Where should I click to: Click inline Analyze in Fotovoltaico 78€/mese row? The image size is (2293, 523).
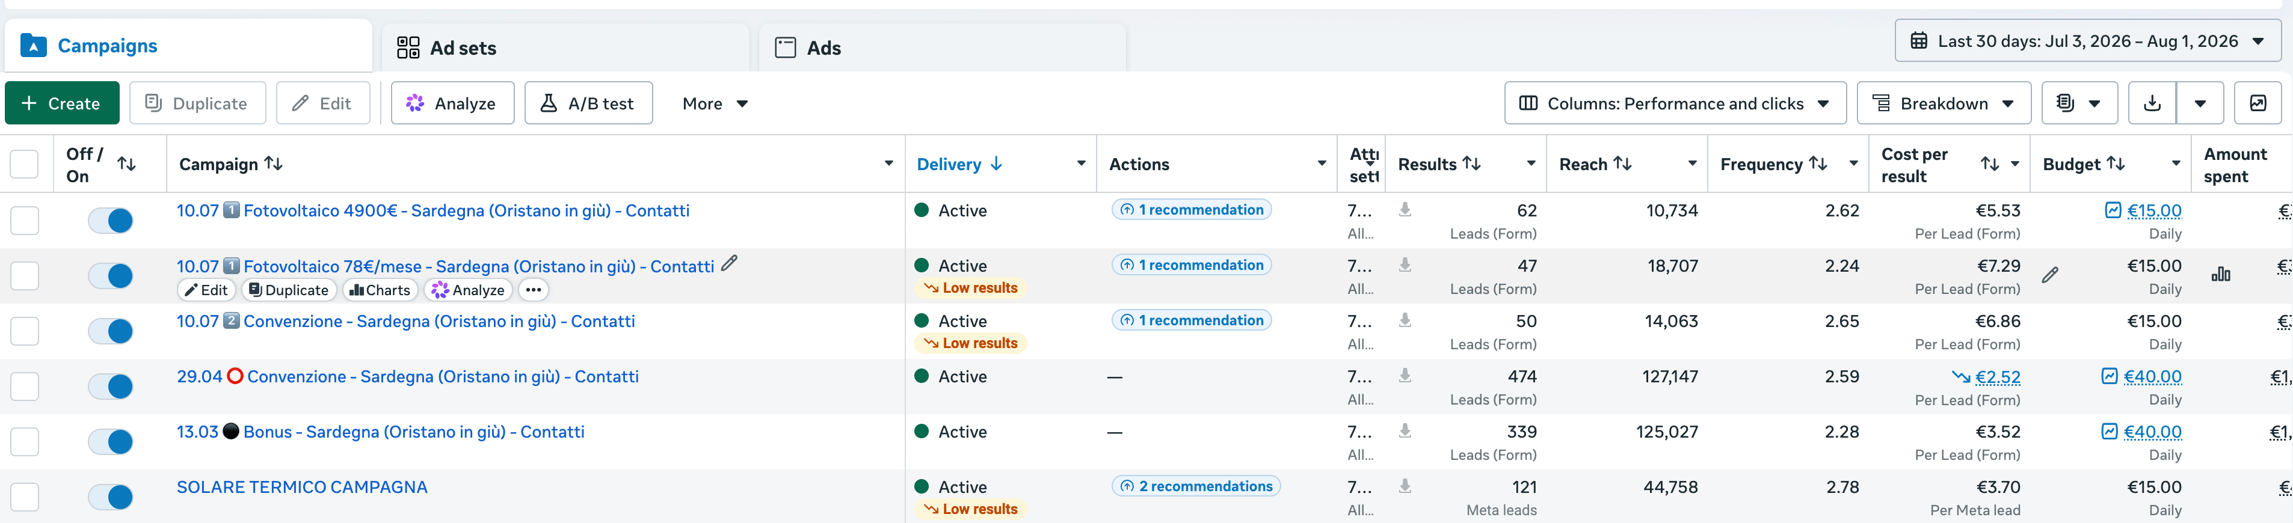468,290
